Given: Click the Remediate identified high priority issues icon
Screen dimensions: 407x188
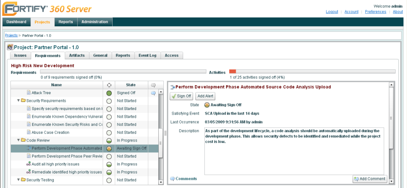Looking at the screenshot, I should pos(28,172).
